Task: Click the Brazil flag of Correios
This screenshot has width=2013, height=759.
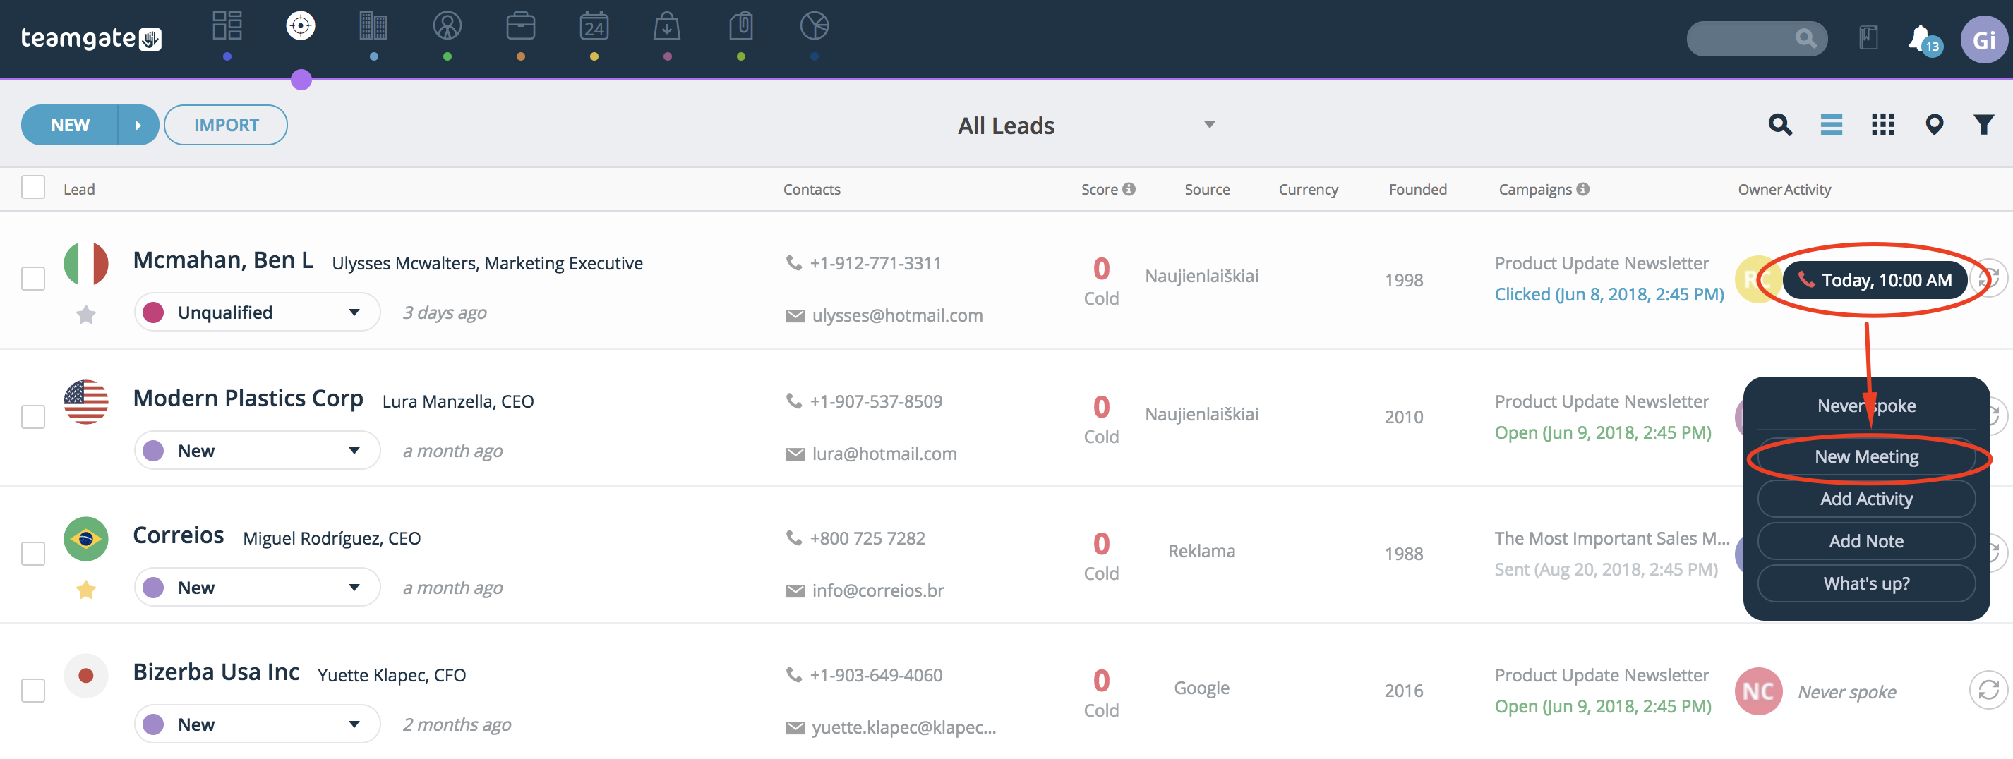Action: click(x=86, y=539)
